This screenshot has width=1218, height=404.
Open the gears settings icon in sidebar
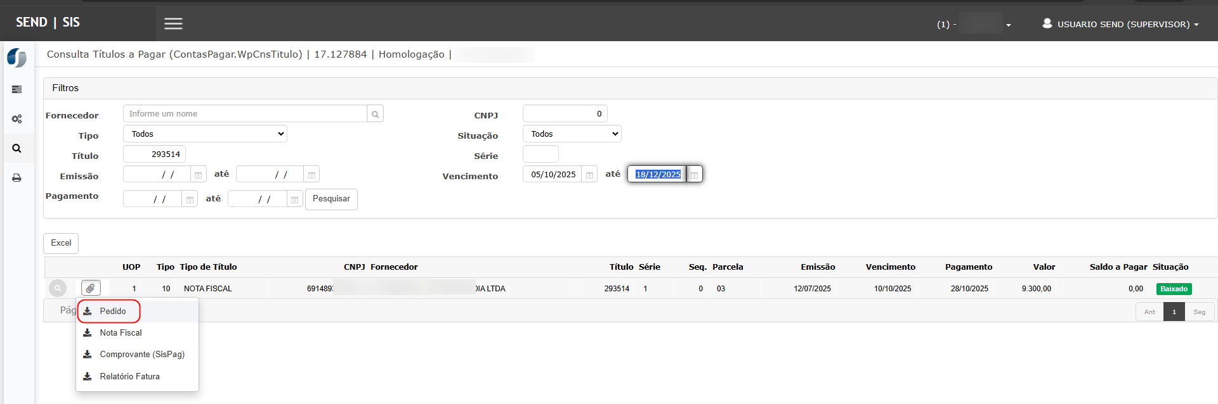tap(17, 119)
